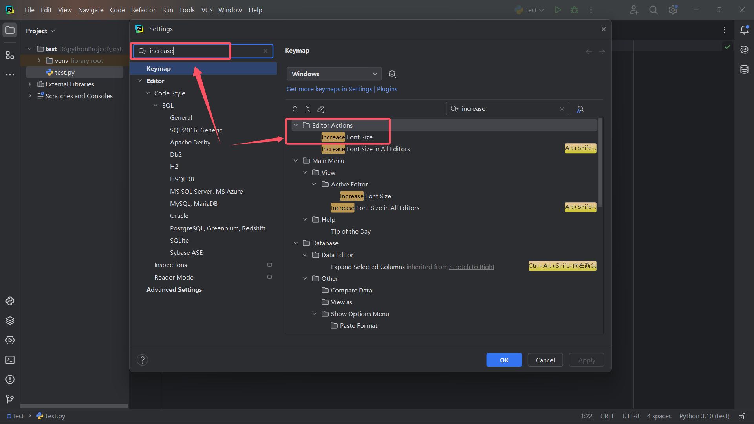Click the Edit Shortcut pencil icon
Screen dimensions: 754x424
tap(321, 109)
